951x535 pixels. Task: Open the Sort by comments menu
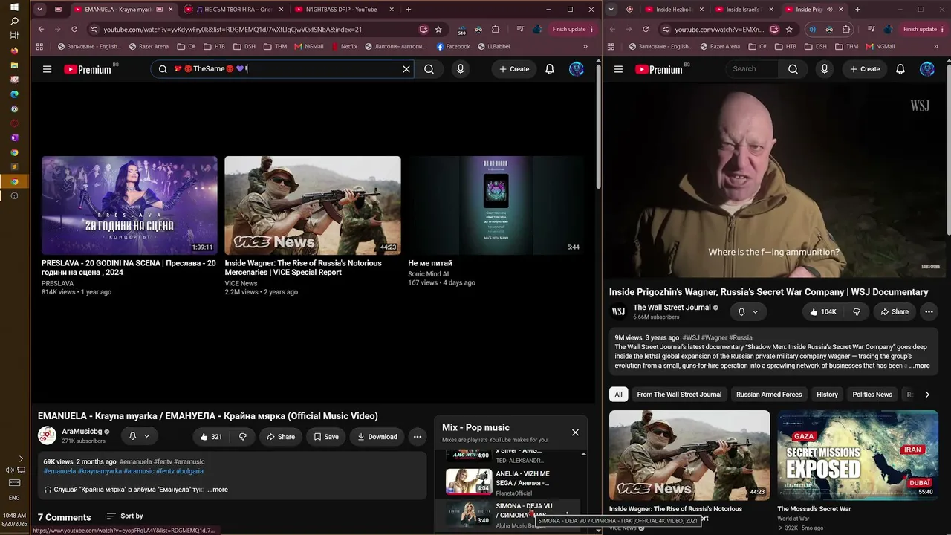(124, 516)
